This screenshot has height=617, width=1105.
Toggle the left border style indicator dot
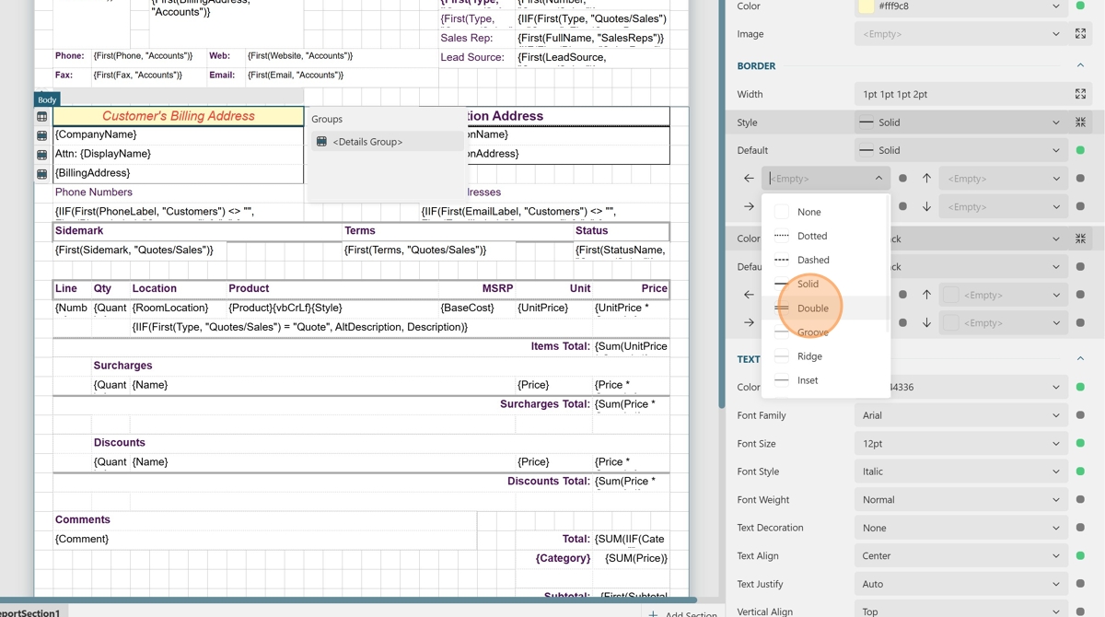tap(902, 179)
